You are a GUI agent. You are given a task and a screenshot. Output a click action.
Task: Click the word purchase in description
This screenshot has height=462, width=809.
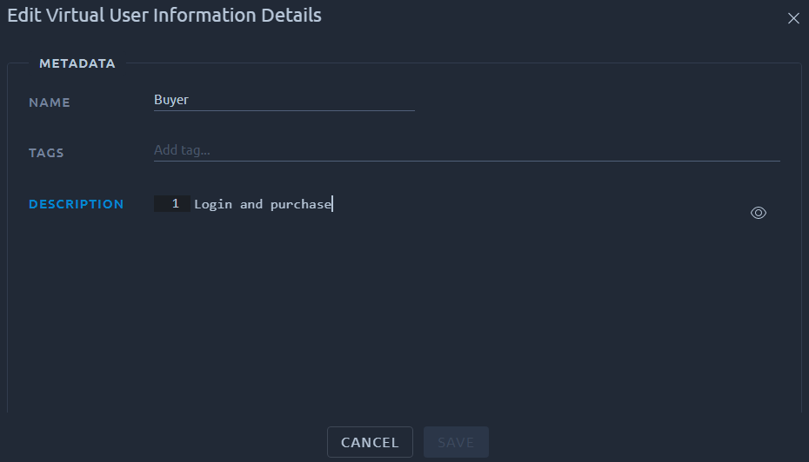click(x=301, y=205)
